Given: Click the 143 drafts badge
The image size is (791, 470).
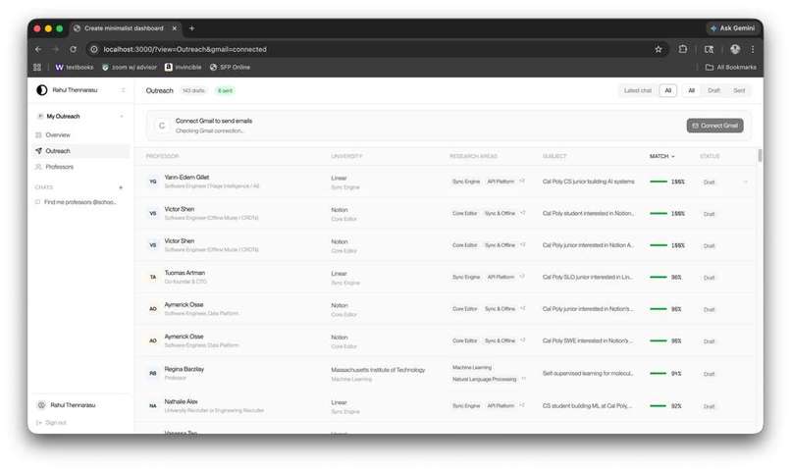Looking at the screenshot, I should pos(193,91).
